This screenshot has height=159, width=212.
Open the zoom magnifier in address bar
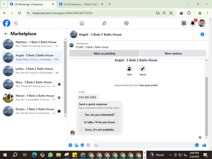click(x=164, y=13)
